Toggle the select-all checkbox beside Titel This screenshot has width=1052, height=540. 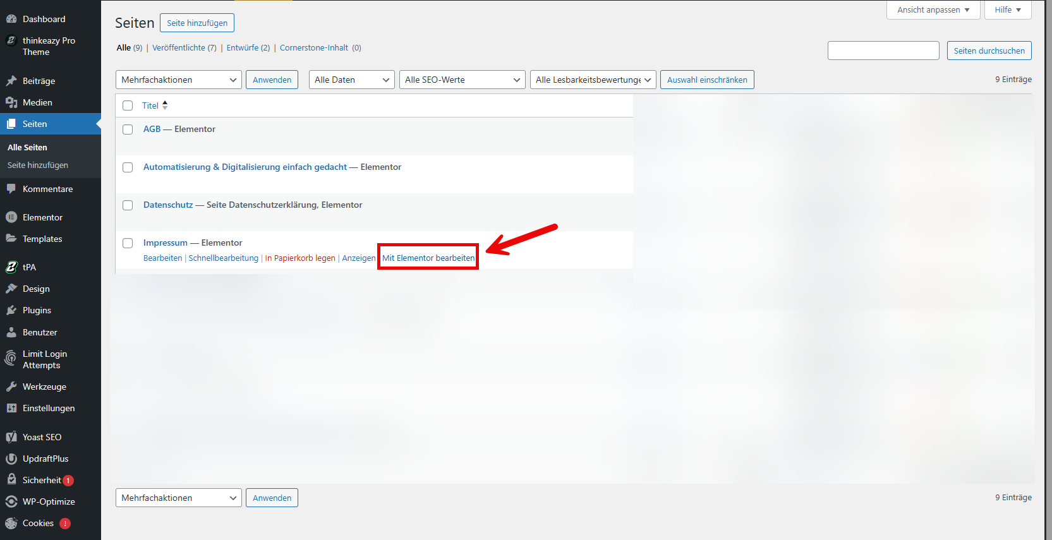pos(128,105)
